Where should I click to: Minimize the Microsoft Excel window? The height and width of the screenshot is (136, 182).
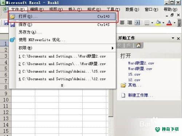point(167,3)
